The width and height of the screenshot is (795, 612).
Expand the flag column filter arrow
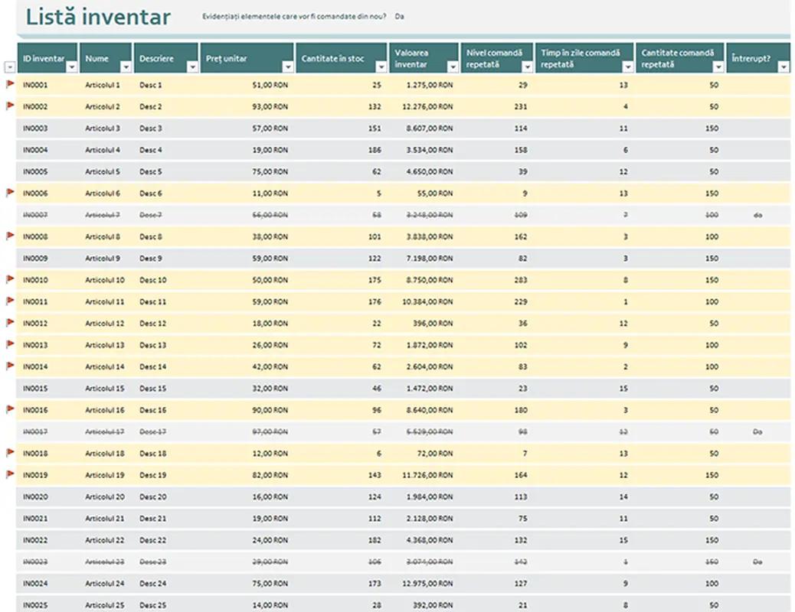tap(10, 67)
